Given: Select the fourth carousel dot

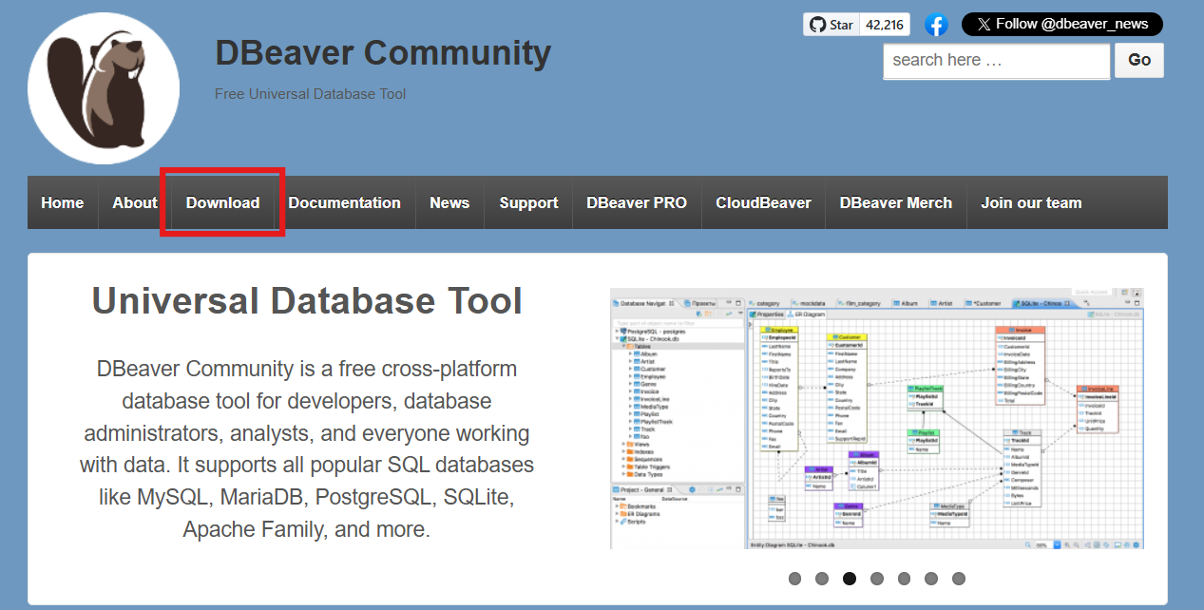Looking at the screenshot, I should 877,579.
